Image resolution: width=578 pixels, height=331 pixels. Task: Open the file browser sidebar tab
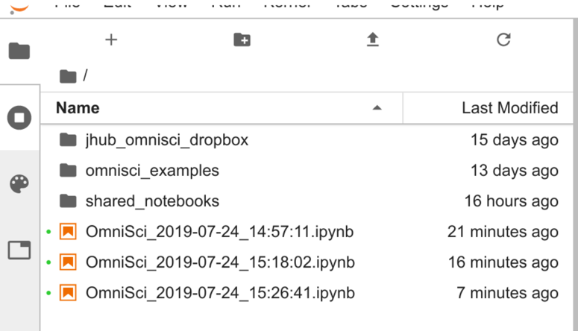(19, 51)
